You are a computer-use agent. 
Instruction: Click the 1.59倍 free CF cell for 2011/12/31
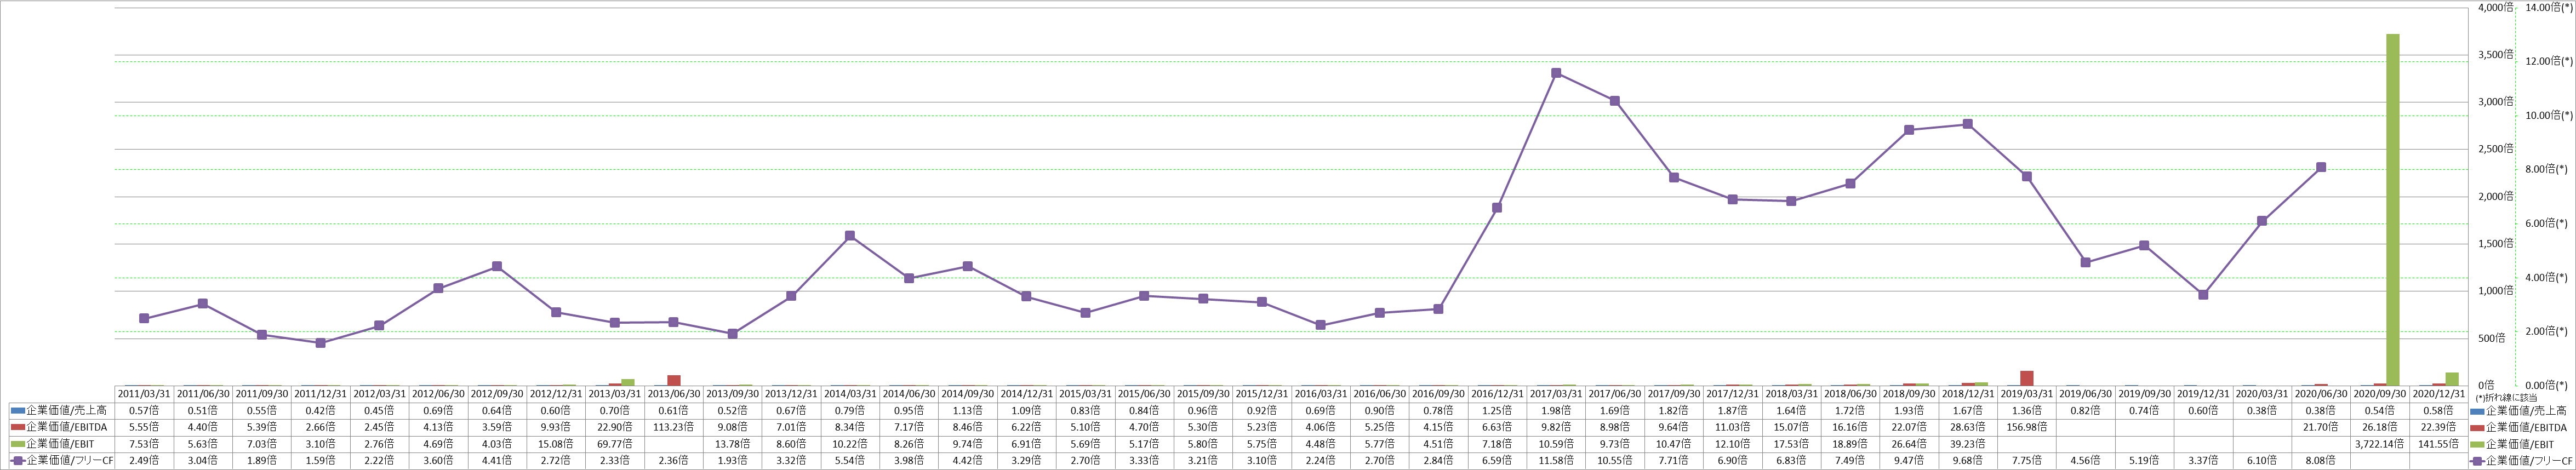(x=321, y=461)
